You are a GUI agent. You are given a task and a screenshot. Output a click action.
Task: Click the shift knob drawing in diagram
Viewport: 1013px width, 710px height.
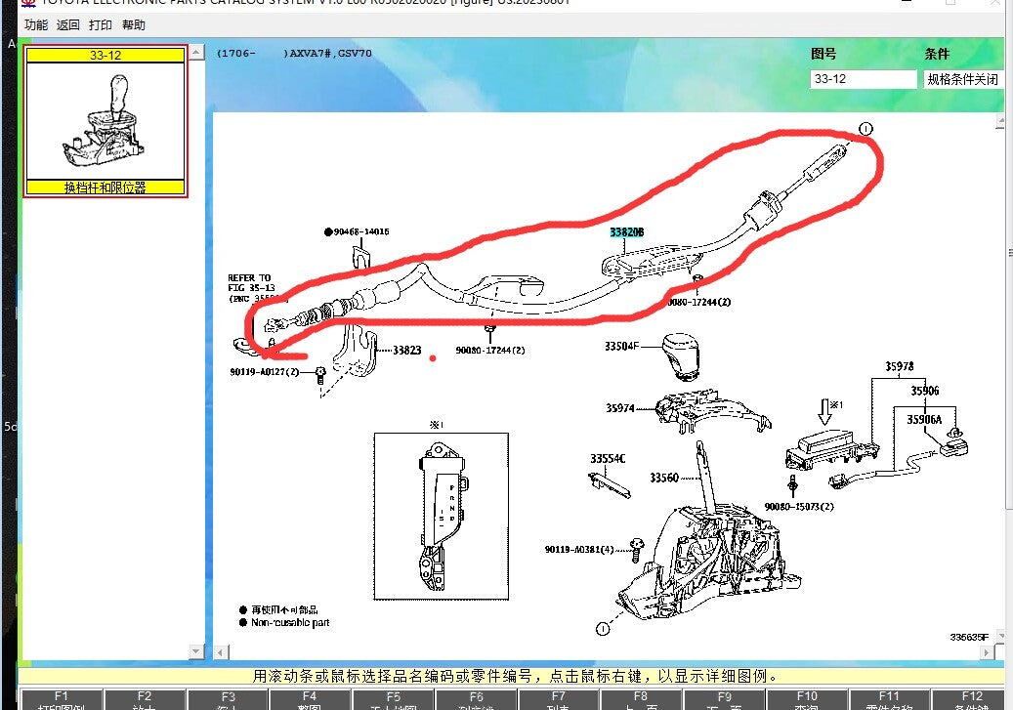point(682,355)
